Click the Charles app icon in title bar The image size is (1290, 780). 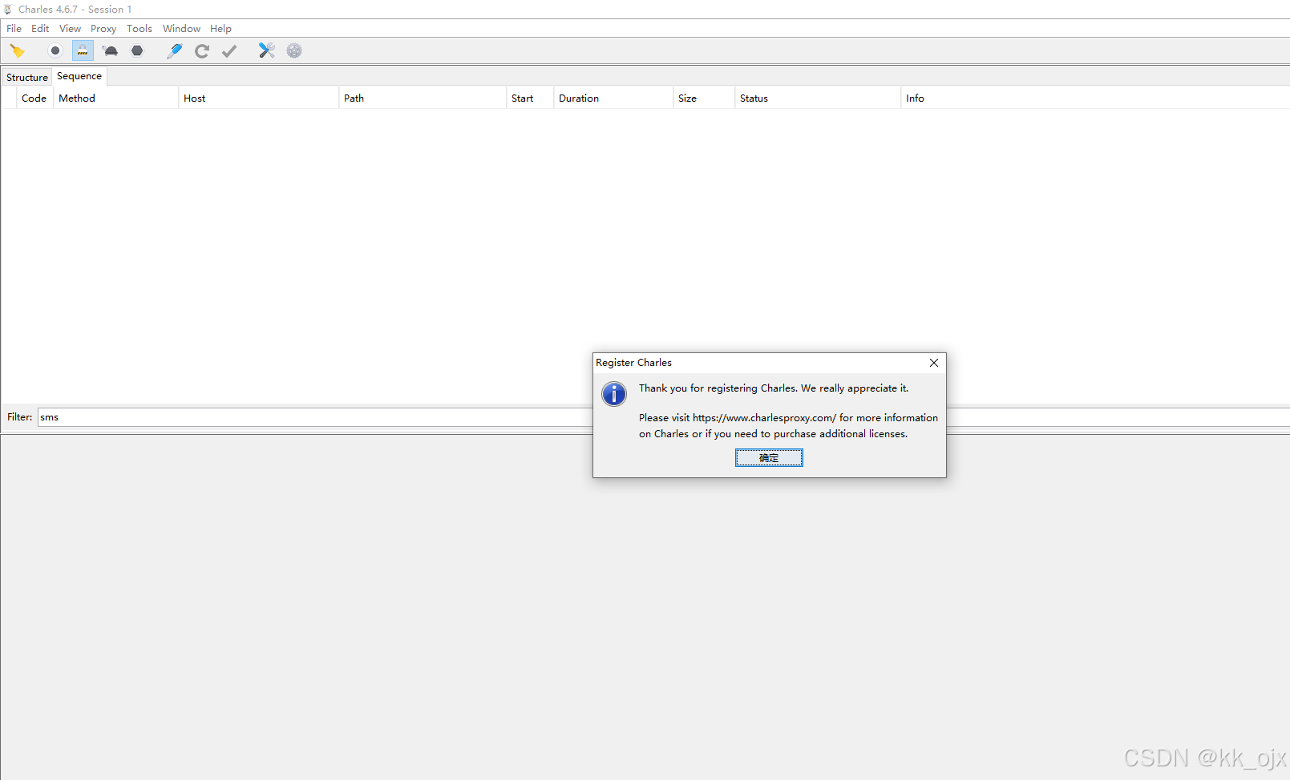click(8, 10)
